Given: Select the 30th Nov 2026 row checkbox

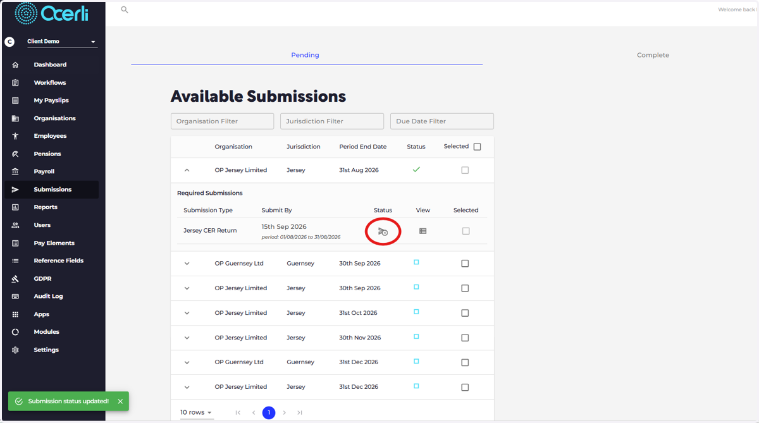Looking at the screenshot, I should point(465,338).
